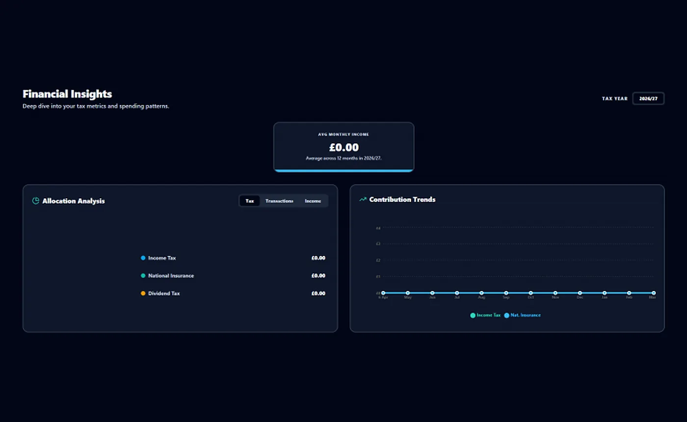
Task: Switch to the Tax tab
Action: pos(250,201)
